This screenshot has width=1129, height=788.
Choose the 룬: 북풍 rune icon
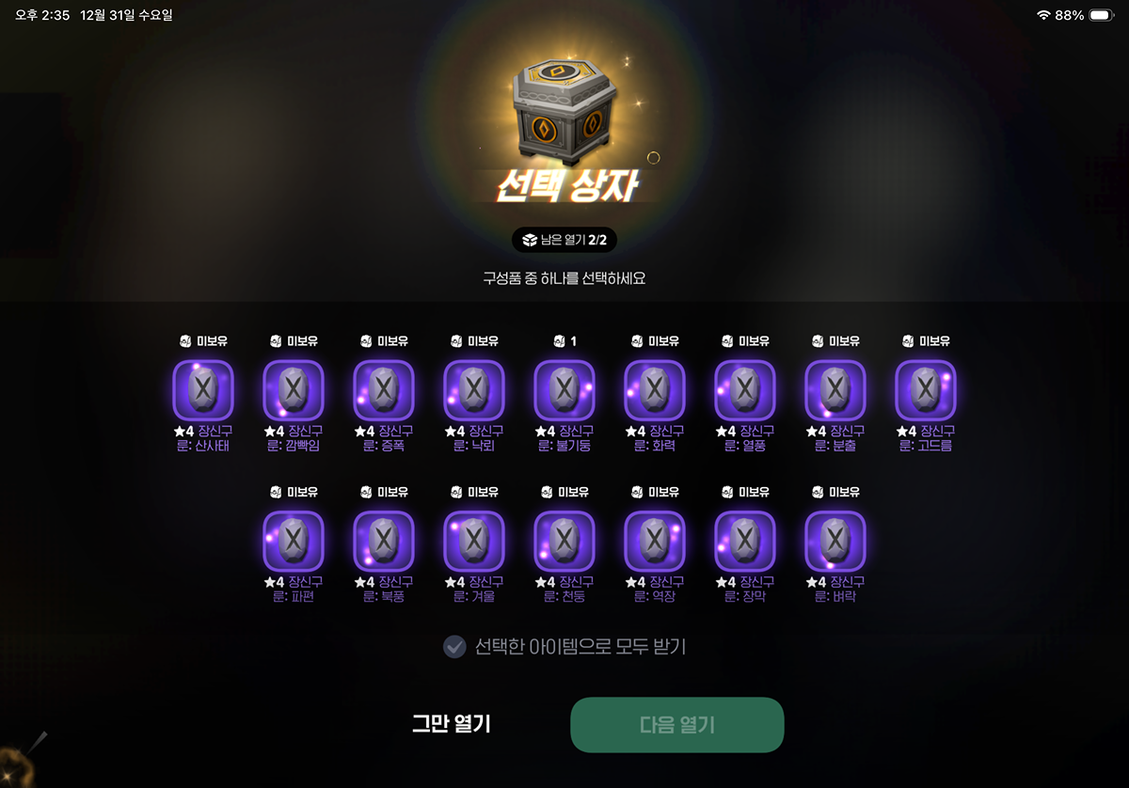(384, 541)
